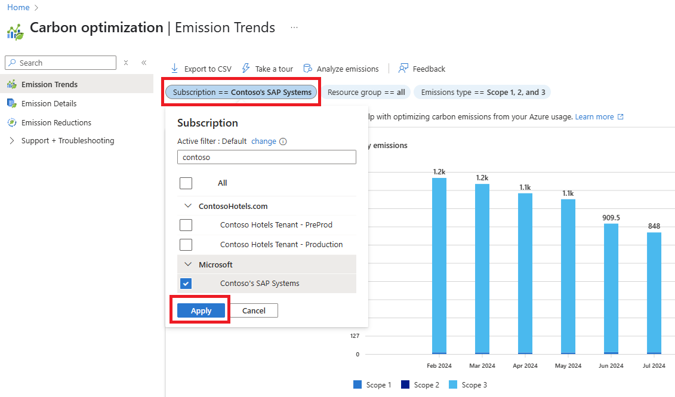Image resolution: width=675 pixels, height=397 pixels.
Task: Select Emission Reductions menu item
Action: coord(76,122)
